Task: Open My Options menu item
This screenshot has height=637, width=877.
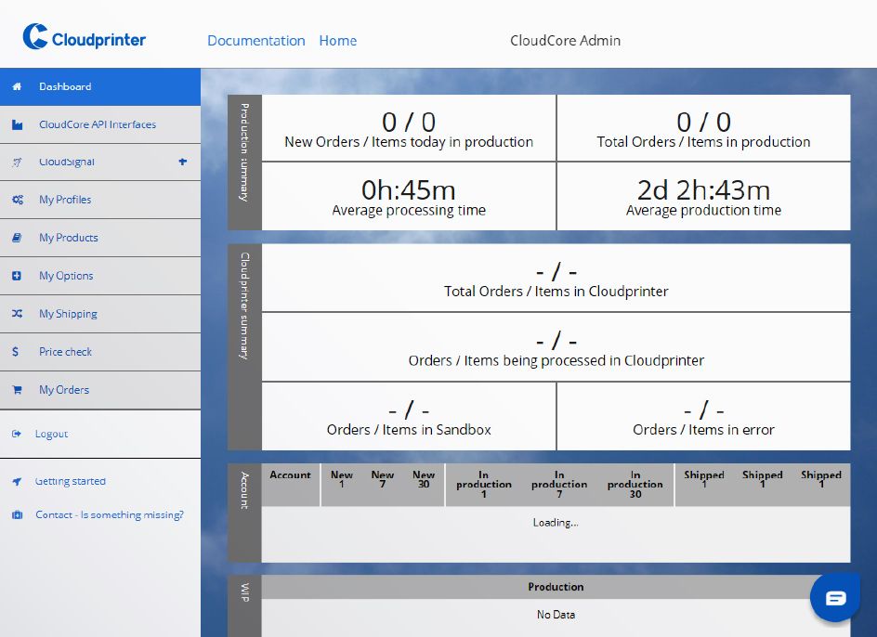Action: click(x=100, y=276)
